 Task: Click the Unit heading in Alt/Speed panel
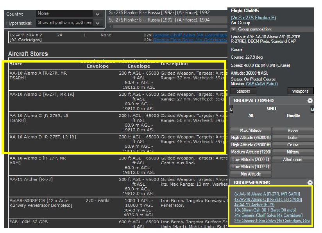point(272,108)
